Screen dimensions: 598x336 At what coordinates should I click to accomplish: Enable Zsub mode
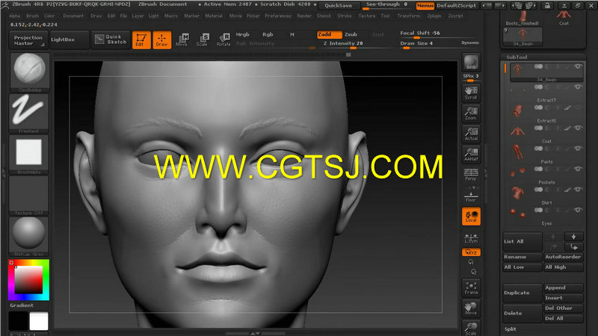351,34
